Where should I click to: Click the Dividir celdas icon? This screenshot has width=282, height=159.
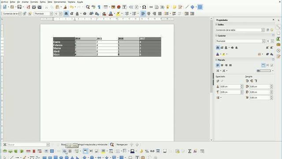[64, 151]
